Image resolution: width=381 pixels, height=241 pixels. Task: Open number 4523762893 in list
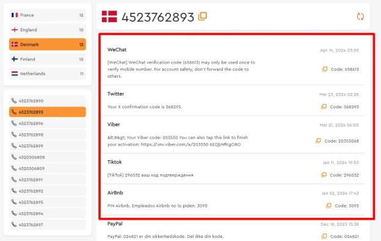(x=48, y=112)
